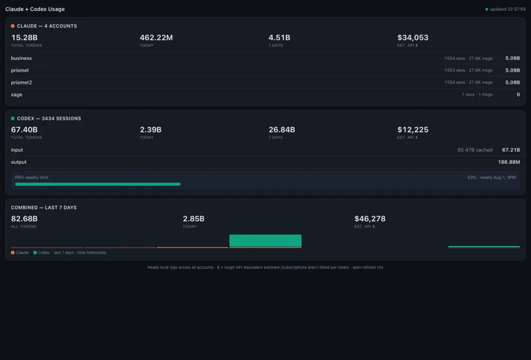Viewport: 531px width, 360px height.
Task: Select the 'input' row label
Action: click(17, 150)
